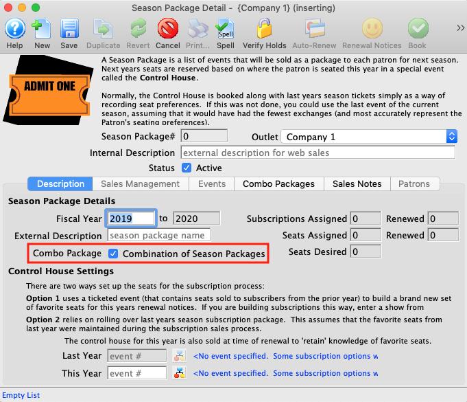Click the 'Empty List' status text
Screen dimensions: 467x402
pyautogui.click(x=21, y=395)
